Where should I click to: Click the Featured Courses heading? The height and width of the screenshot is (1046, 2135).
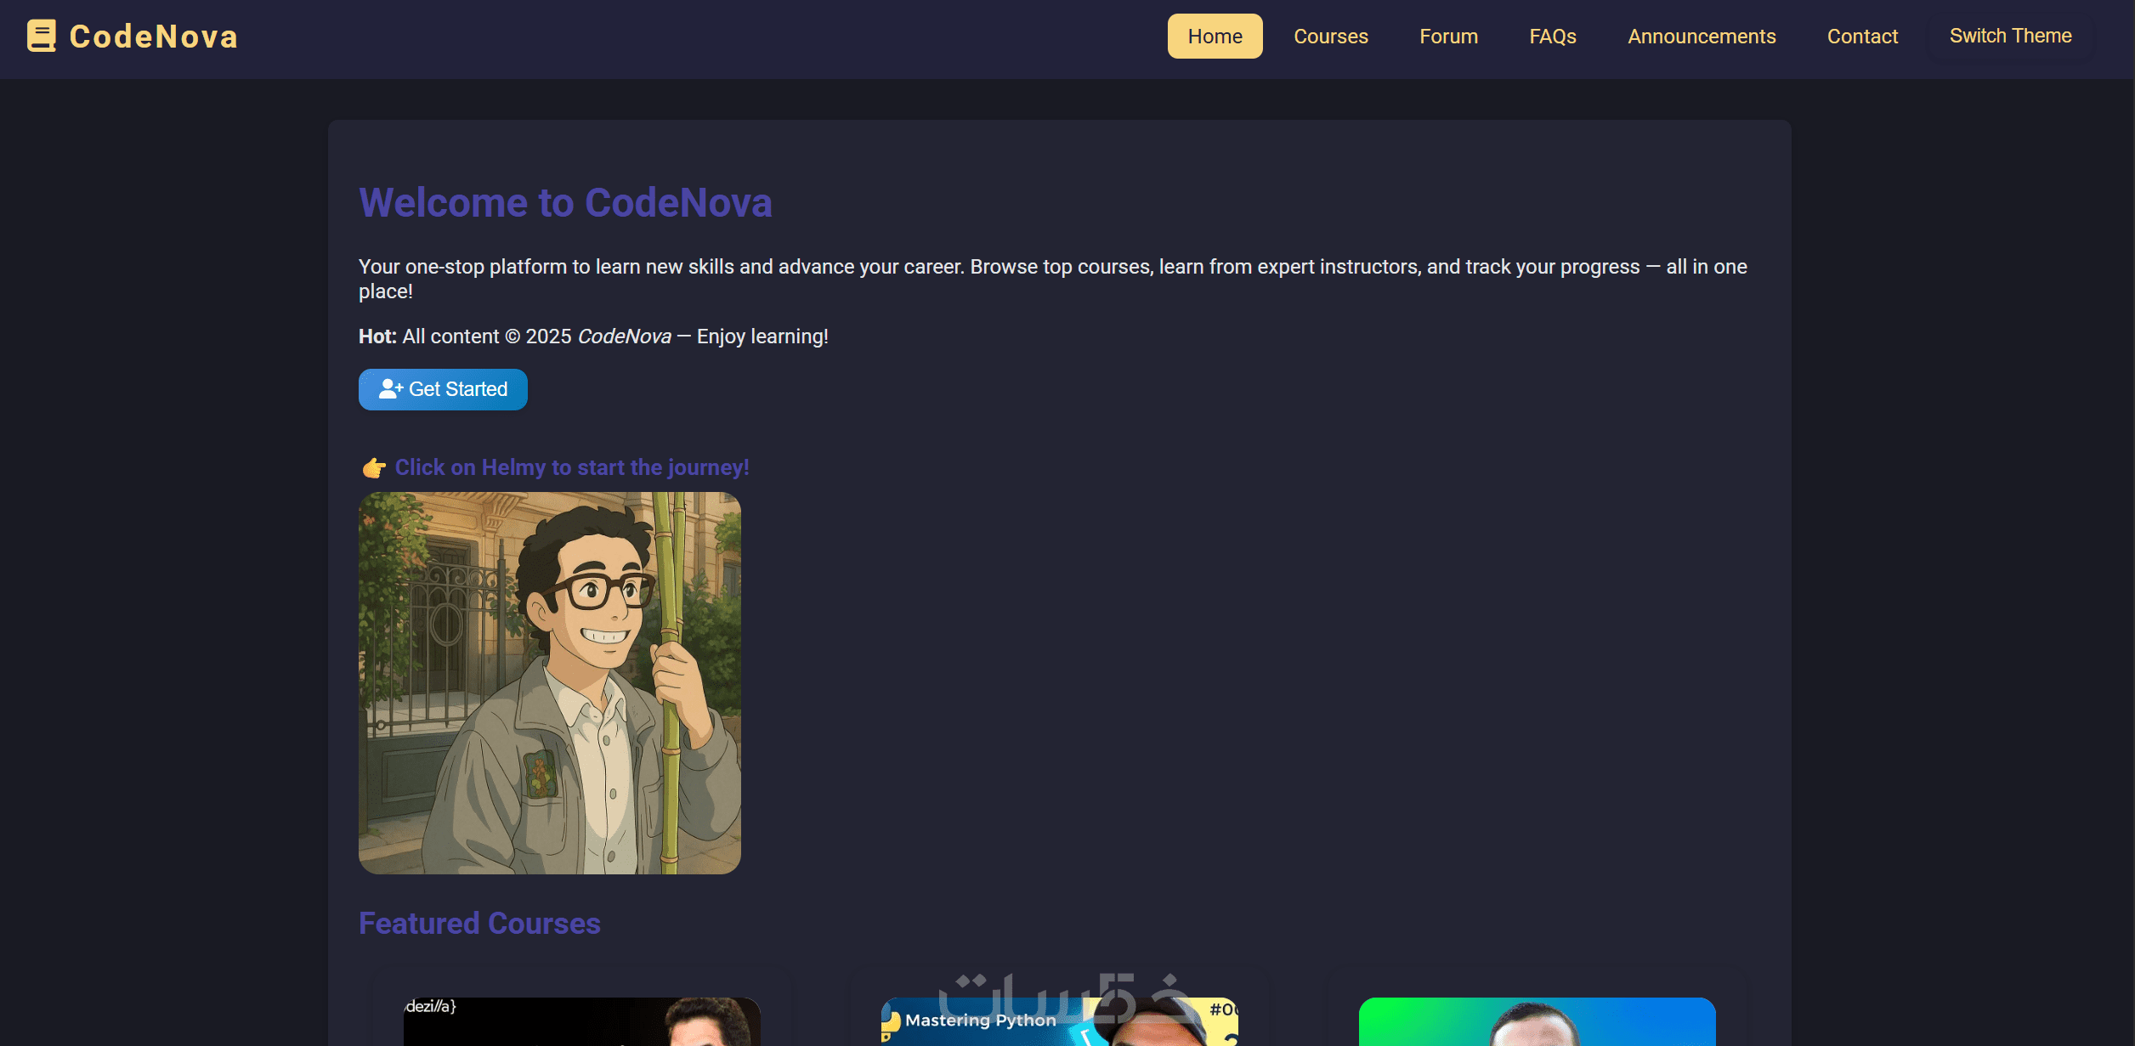[479, 924]
